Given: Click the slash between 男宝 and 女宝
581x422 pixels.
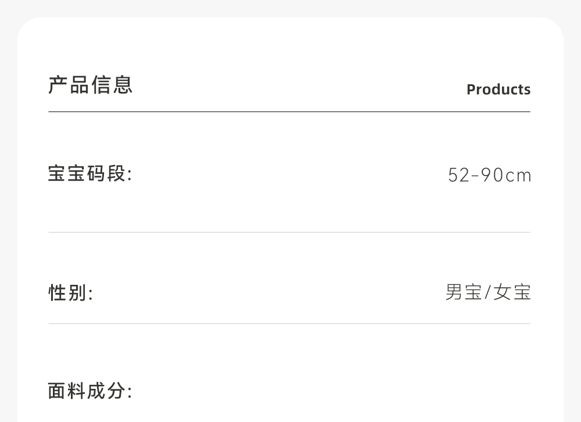Looking at the screenshot, I should pyautogui.click(x=488, y=292).
